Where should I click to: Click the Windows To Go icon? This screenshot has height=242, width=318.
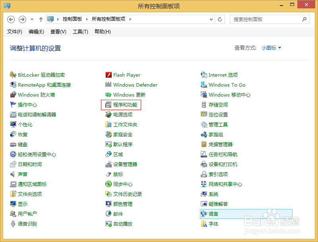point(204,85)
